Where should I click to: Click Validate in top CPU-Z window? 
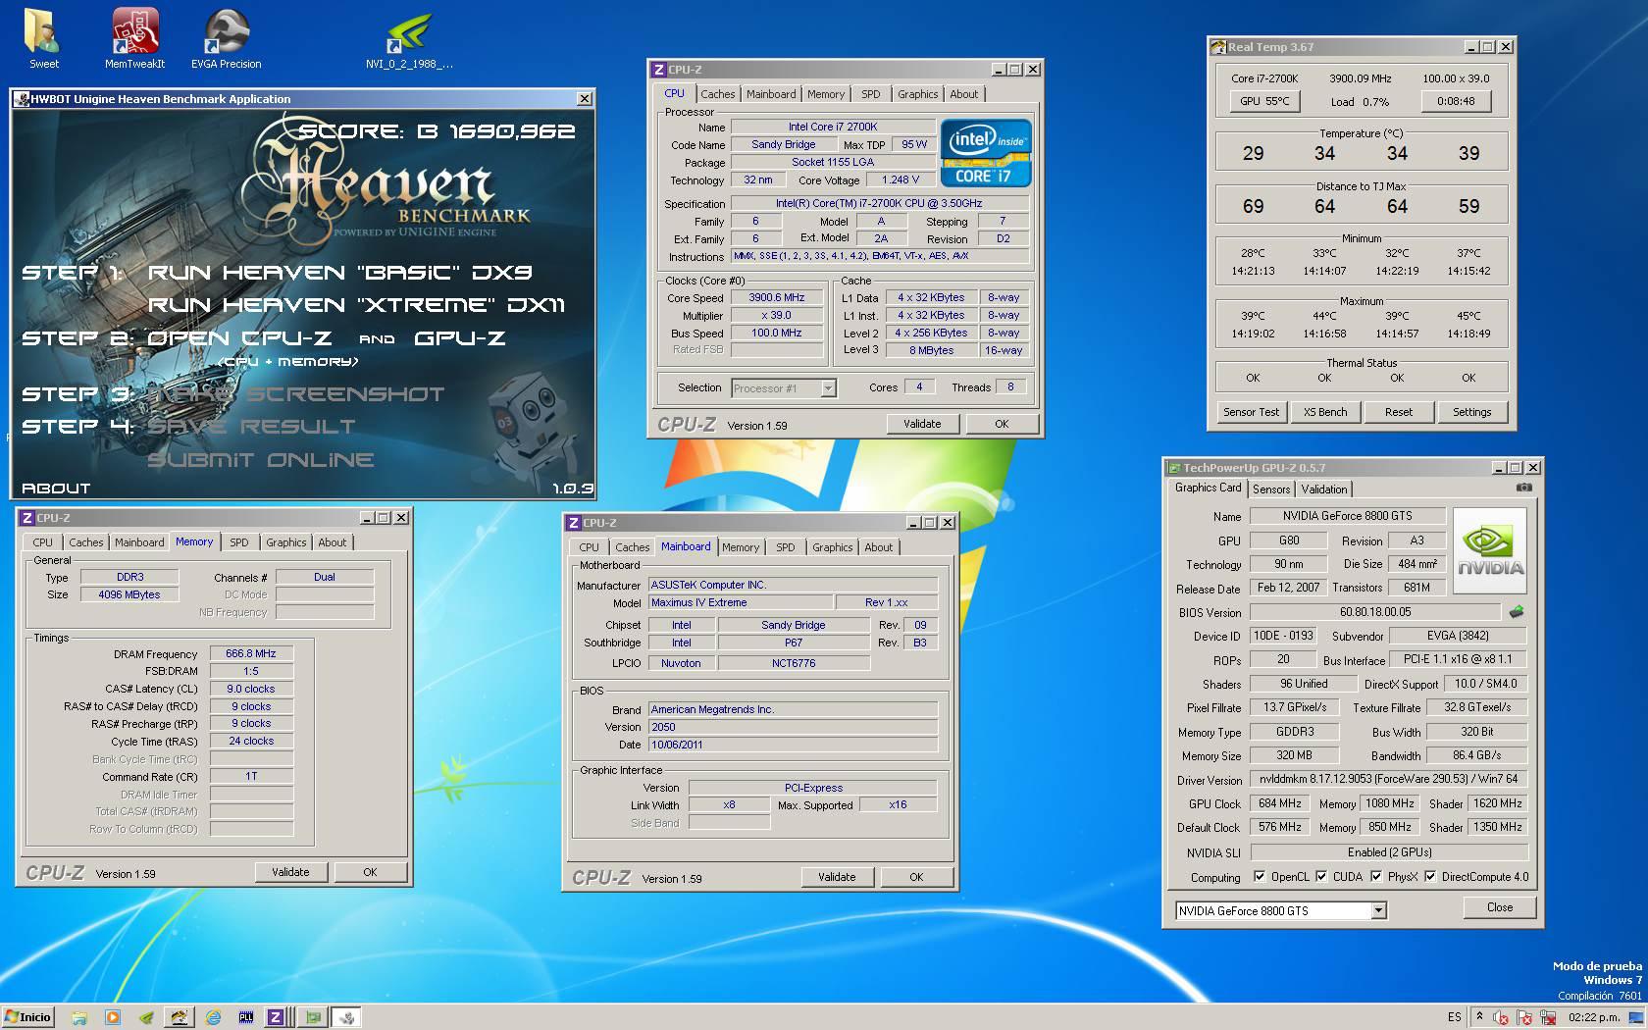point(922,424)
